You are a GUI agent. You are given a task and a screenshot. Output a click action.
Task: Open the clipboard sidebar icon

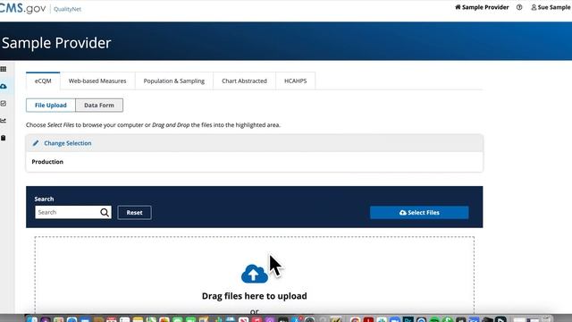pos(4,138)
